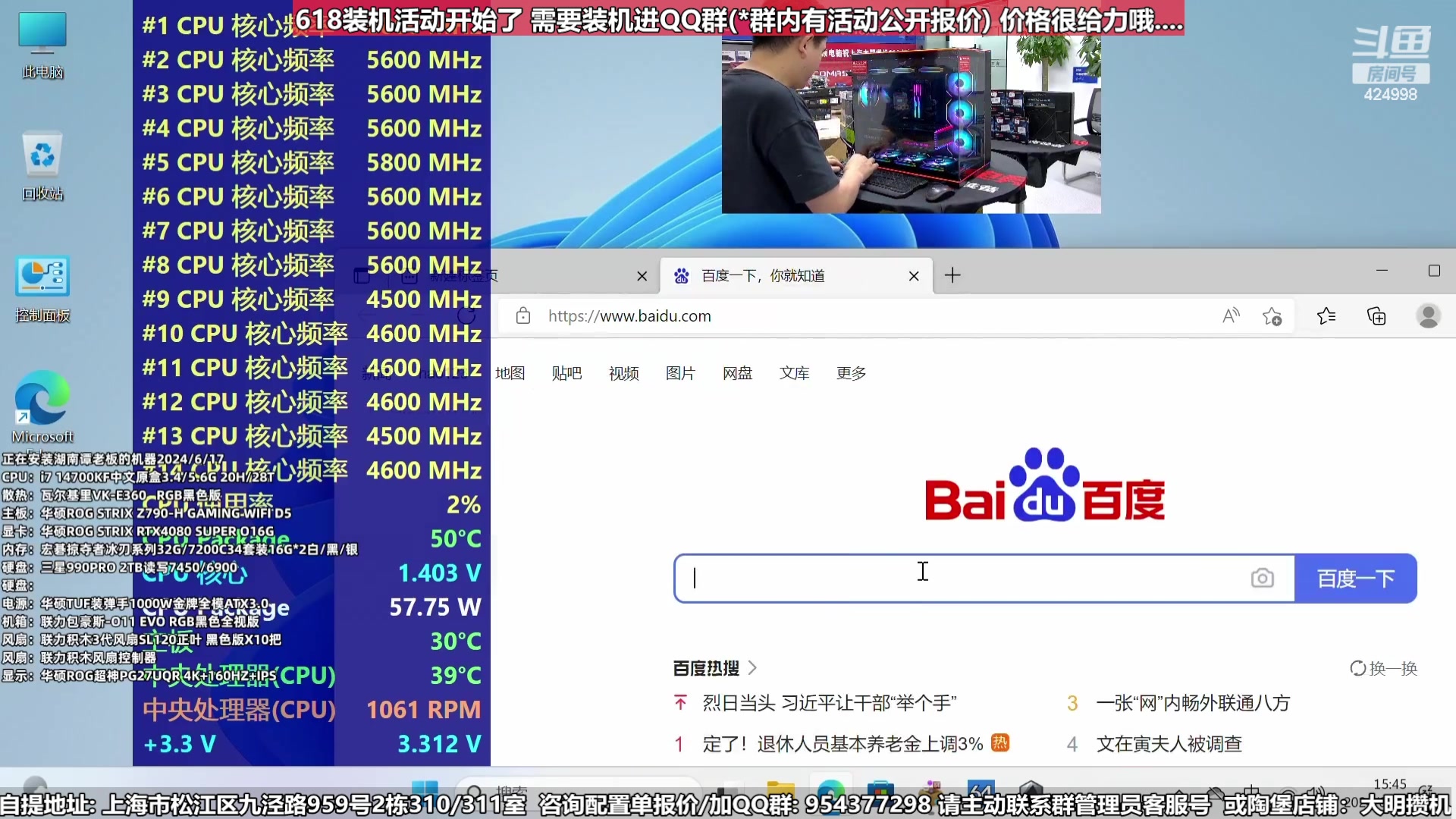Open the 视频 link in Baidu nav
This screenshot has height=819, width=1456.
tap(623, 373)
